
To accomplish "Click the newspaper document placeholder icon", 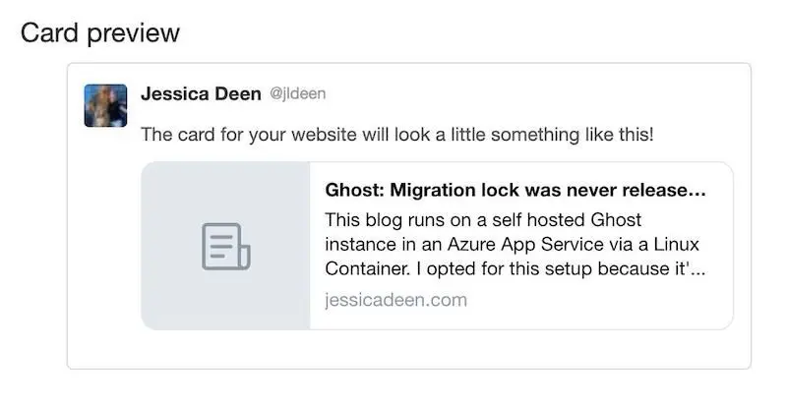I will (226, 247).
